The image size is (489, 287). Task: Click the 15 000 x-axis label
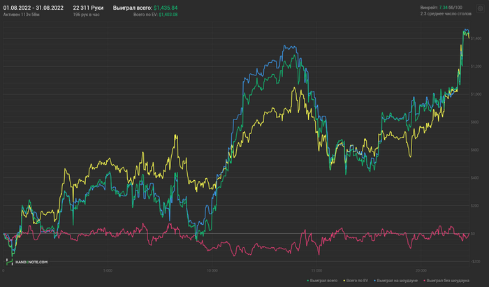316,270
